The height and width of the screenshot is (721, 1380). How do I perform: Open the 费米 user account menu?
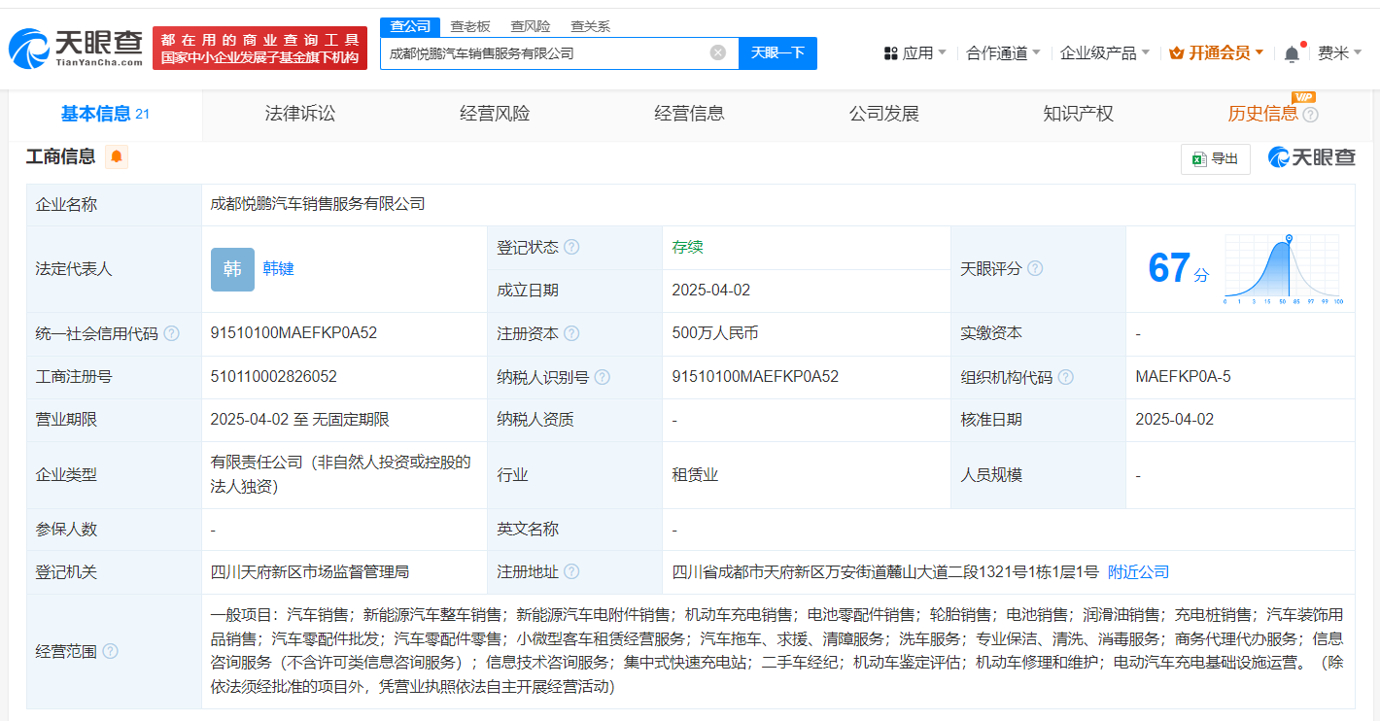click(x=1339, y=52)
